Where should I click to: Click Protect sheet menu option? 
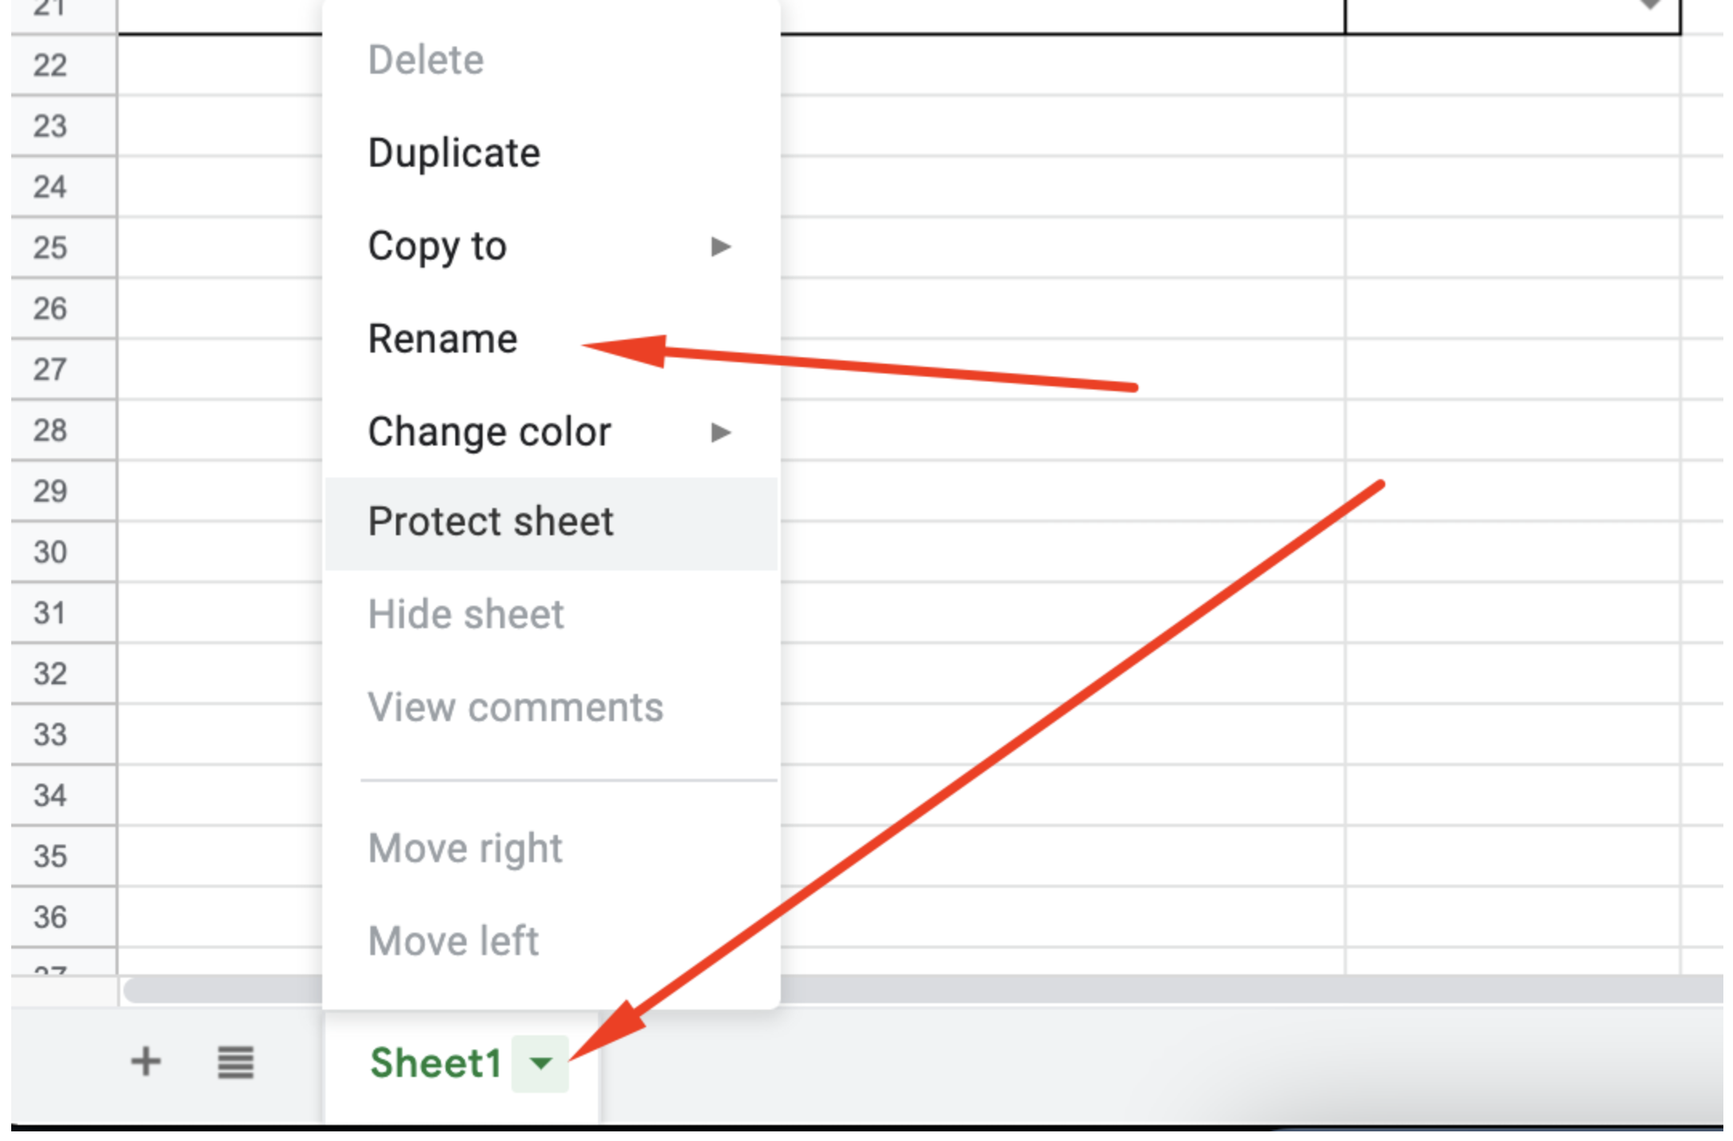491,522
